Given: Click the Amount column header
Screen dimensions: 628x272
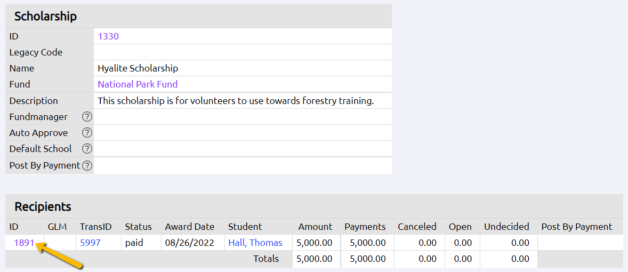Looking at the screenshot, I should coord(315,227).
